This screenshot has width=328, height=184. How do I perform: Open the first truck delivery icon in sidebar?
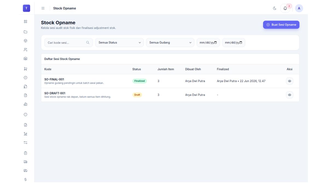click(x=25, y=162)
